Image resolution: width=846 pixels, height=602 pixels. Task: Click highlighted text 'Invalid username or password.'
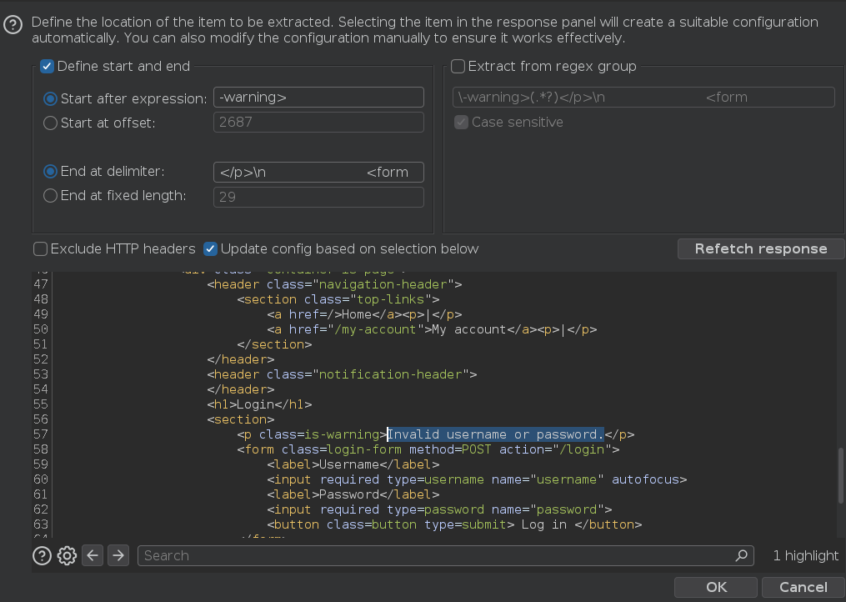(x=496, y=434)
